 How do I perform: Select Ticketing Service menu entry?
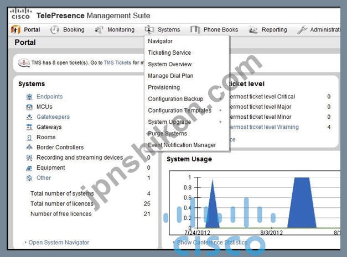pyautogui.click(x=169, y=53)
